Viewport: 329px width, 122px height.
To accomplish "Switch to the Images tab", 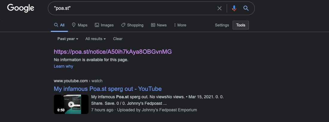I will click(104, 25).
